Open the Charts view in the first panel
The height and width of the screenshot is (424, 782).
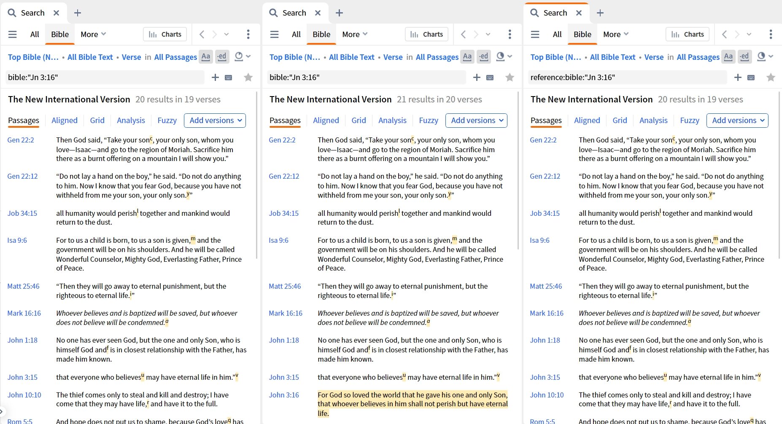tap(164, 34)
